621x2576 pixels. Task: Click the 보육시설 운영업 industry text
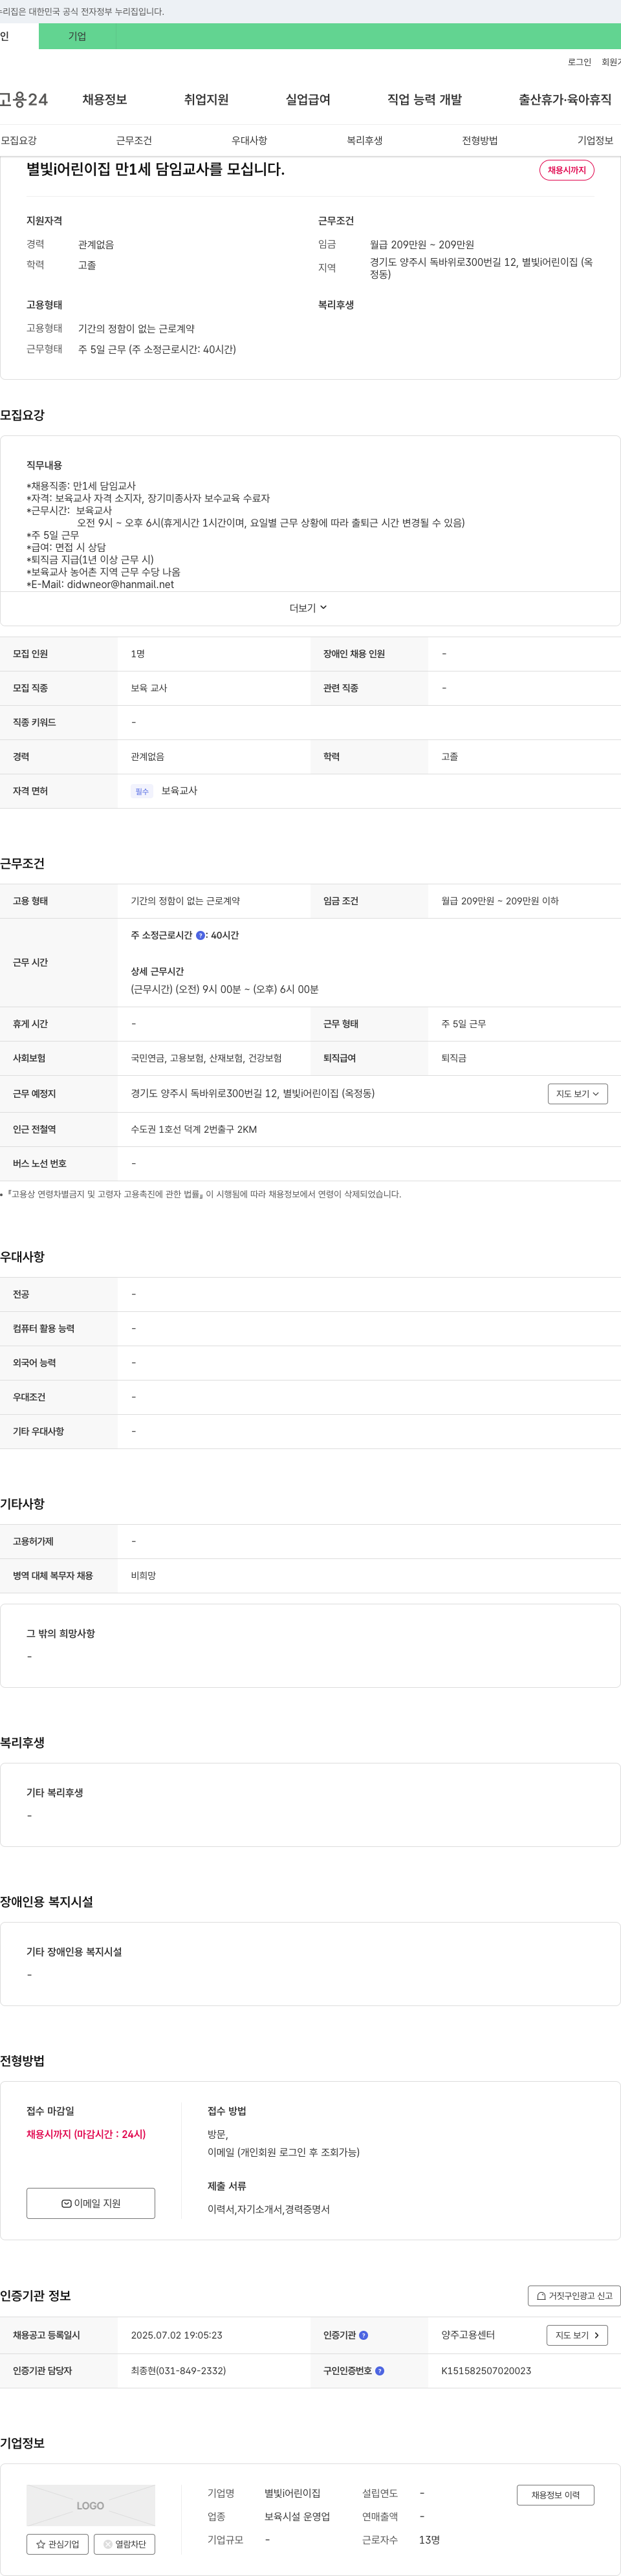(x=297, y=2517)
